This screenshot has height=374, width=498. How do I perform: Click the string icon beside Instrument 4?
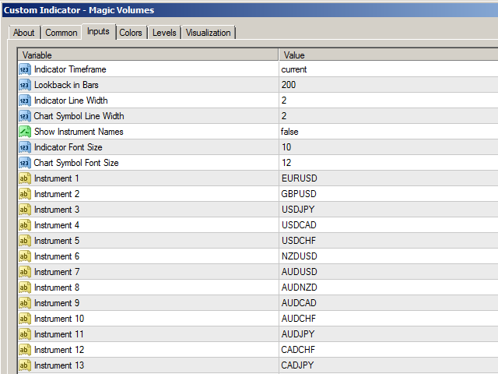point(25,225)
